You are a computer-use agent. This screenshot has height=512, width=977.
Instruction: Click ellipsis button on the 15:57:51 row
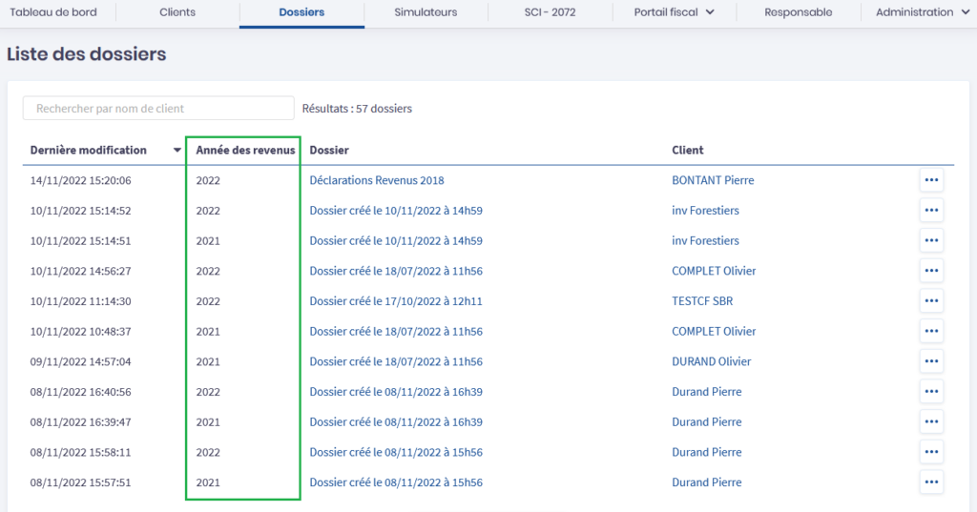click(x=931, y=482)
